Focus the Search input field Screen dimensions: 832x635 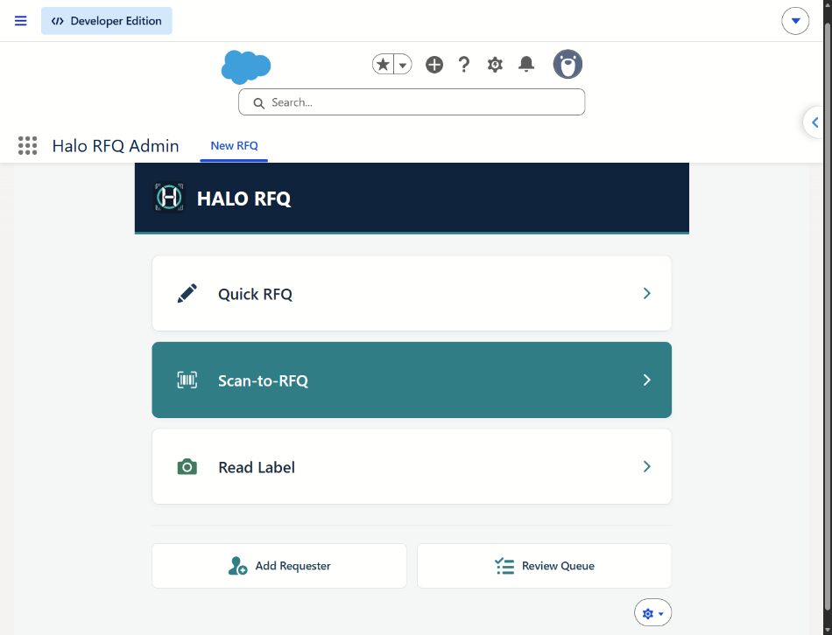tap(412, 101)
